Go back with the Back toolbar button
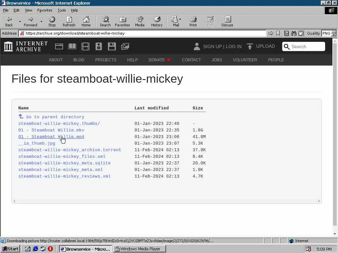Image resolution: width=338 pixels, height=253 pixels. pyautogui.click(x=9, y=21)
